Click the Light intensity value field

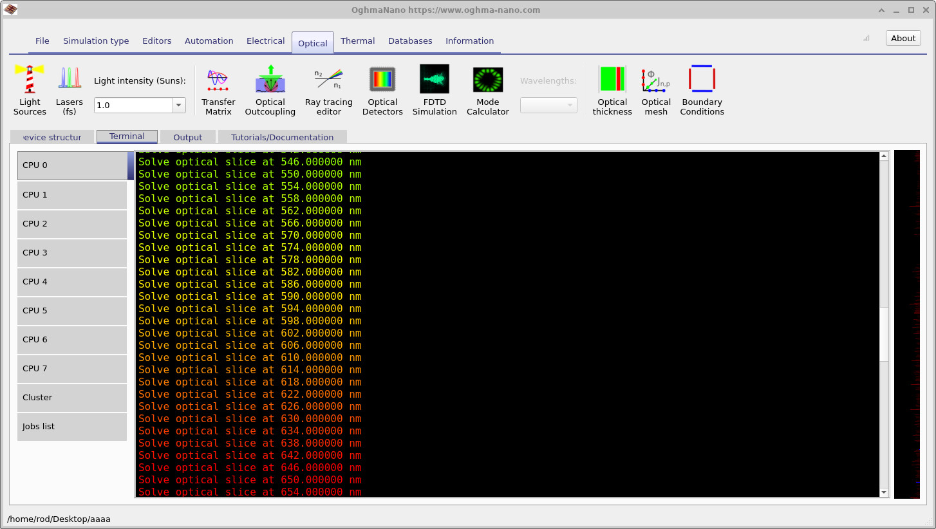pos(133,105)
